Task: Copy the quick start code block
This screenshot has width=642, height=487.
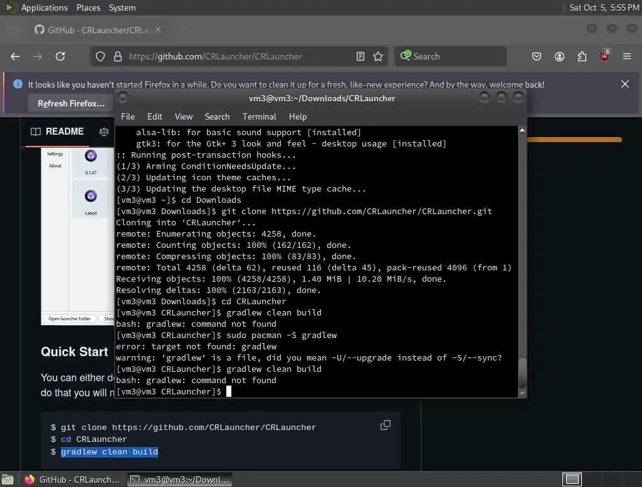Action: (386, 425)
